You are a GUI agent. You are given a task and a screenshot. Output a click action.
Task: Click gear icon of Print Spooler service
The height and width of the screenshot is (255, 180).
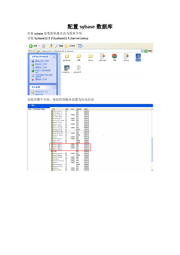click(52, 118)
